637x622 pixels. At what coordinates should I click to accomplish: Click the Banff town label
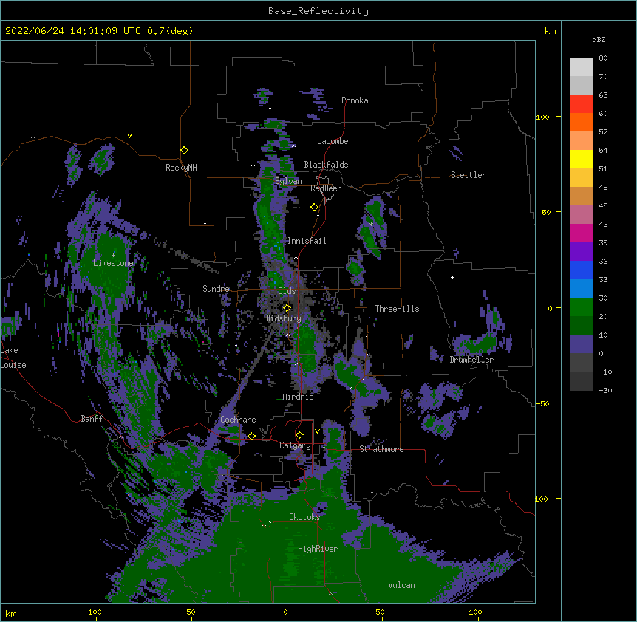tap(92, 419)
